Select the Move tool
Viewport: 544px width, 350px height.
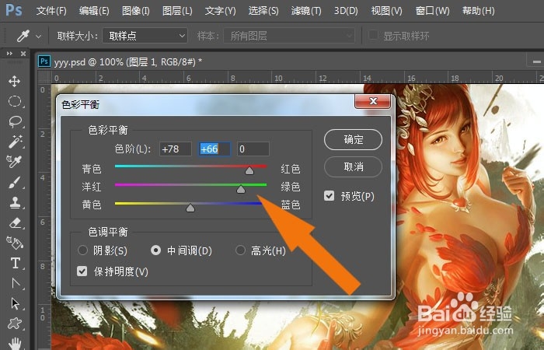point(14,82)
